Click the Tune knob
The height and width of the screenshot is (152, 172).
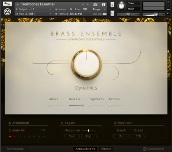pyautogui.click(x=121, y=6)
